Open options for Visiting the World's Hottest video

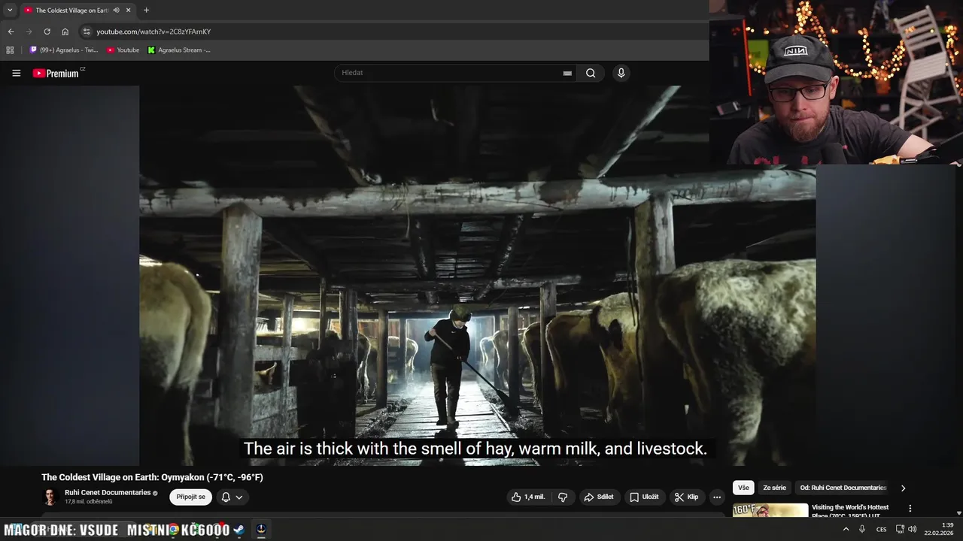coord(910,509)
